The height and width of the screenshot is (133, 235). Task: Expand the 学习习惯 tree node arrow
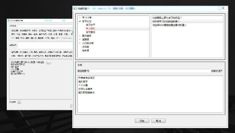coord(80,18)
